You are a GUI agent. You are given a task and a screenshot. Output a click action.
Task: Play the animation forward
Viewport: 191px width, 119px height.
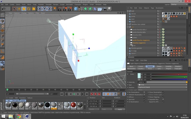tap(74, 94)
